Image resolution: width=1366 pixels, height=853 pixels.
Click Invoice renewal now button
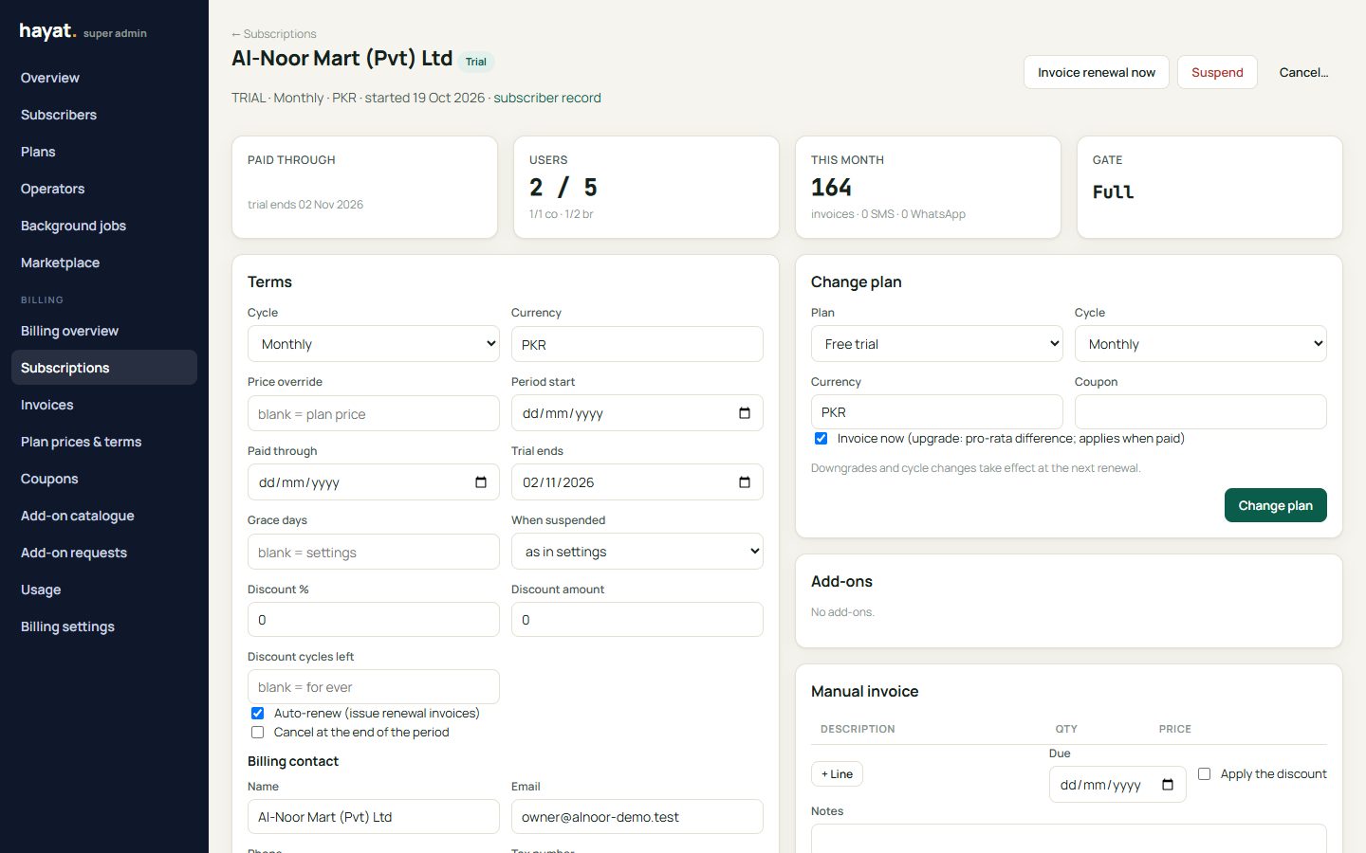[1097, 72]
